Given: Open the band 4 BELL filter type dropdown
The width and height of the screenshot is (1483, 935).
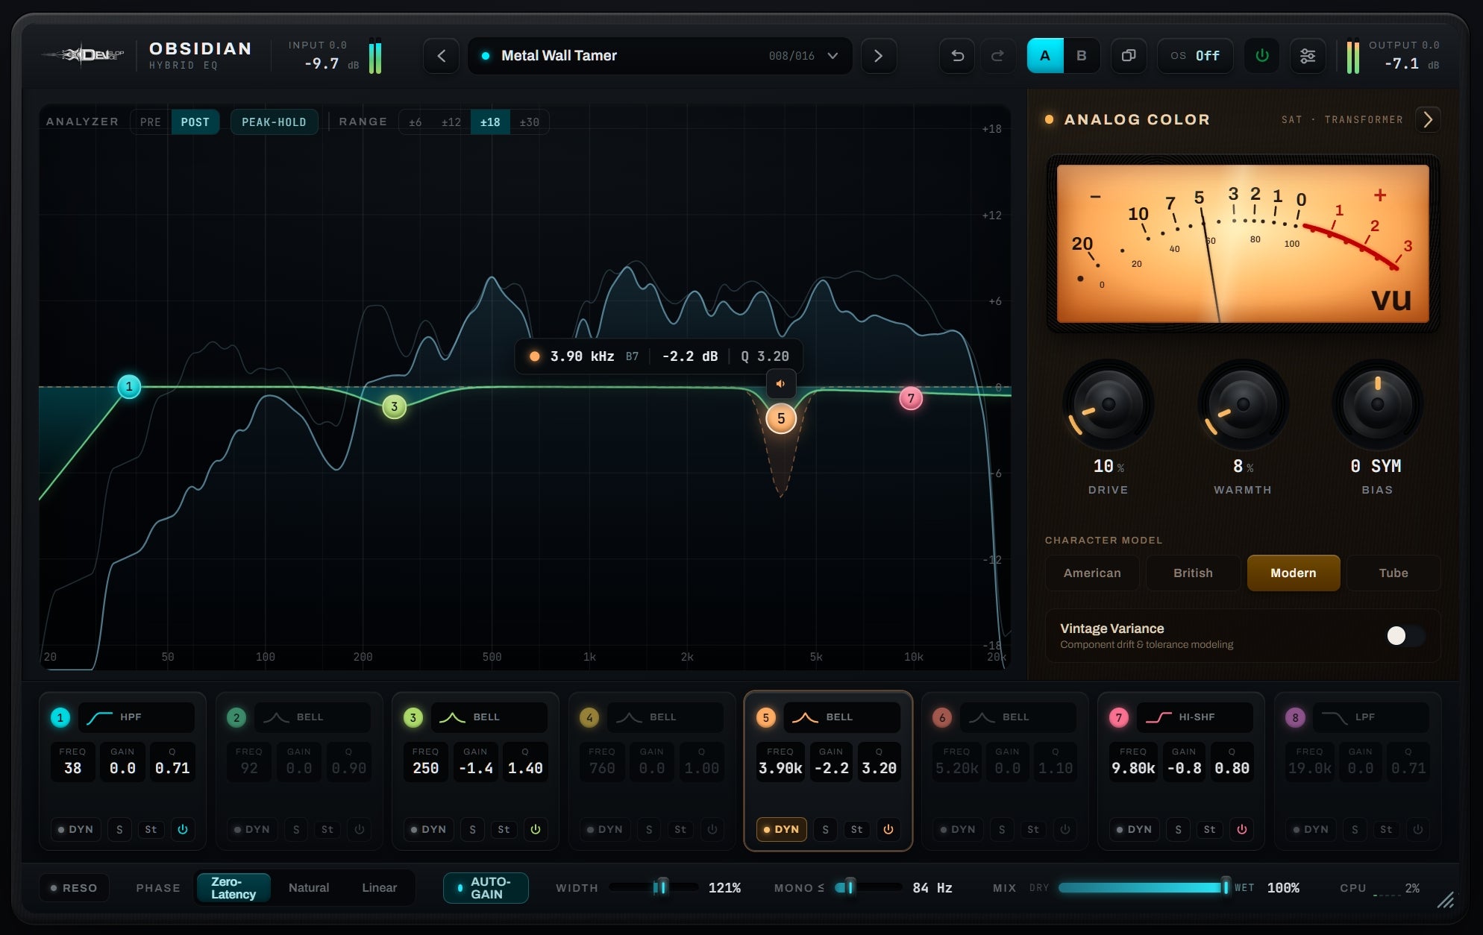Looking at the screenshot, I should tap(665, 717).
